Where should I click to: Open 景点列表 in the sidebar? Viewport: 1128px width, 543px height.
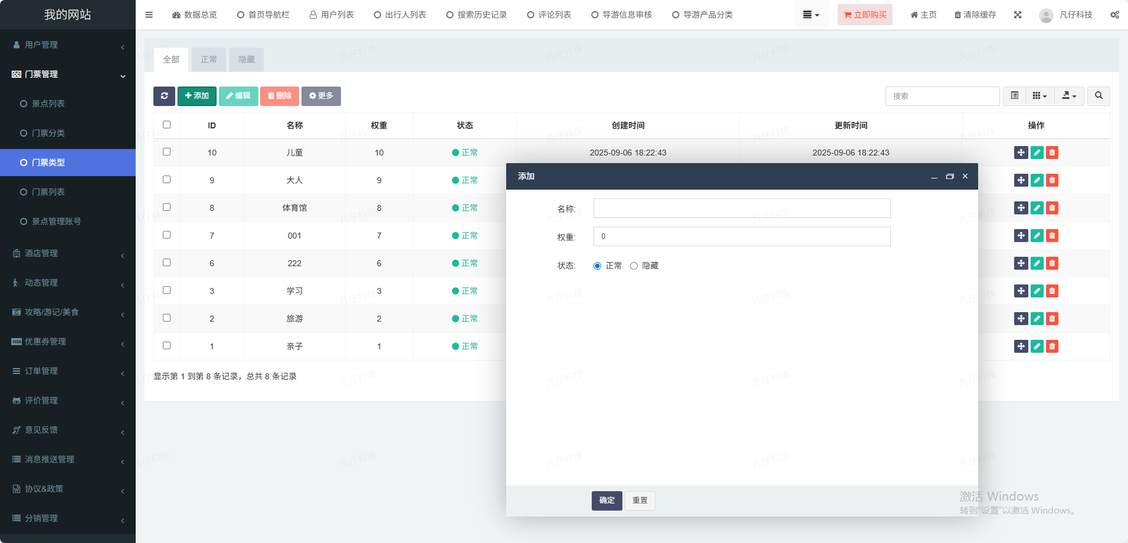coord(48,104)
